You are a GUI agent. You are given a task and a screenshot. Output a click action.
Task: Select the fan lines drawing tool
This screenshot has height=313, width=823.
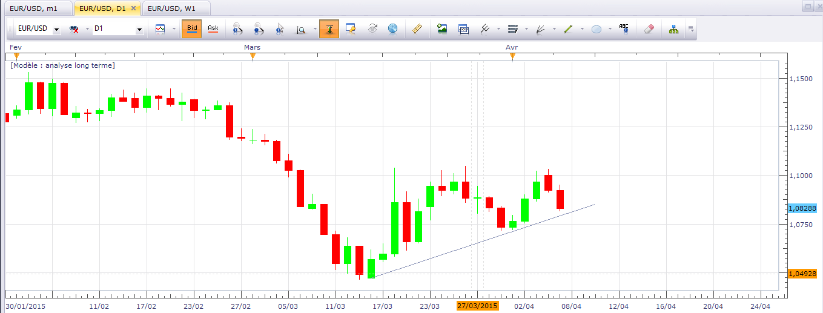[x=541, y=28]
